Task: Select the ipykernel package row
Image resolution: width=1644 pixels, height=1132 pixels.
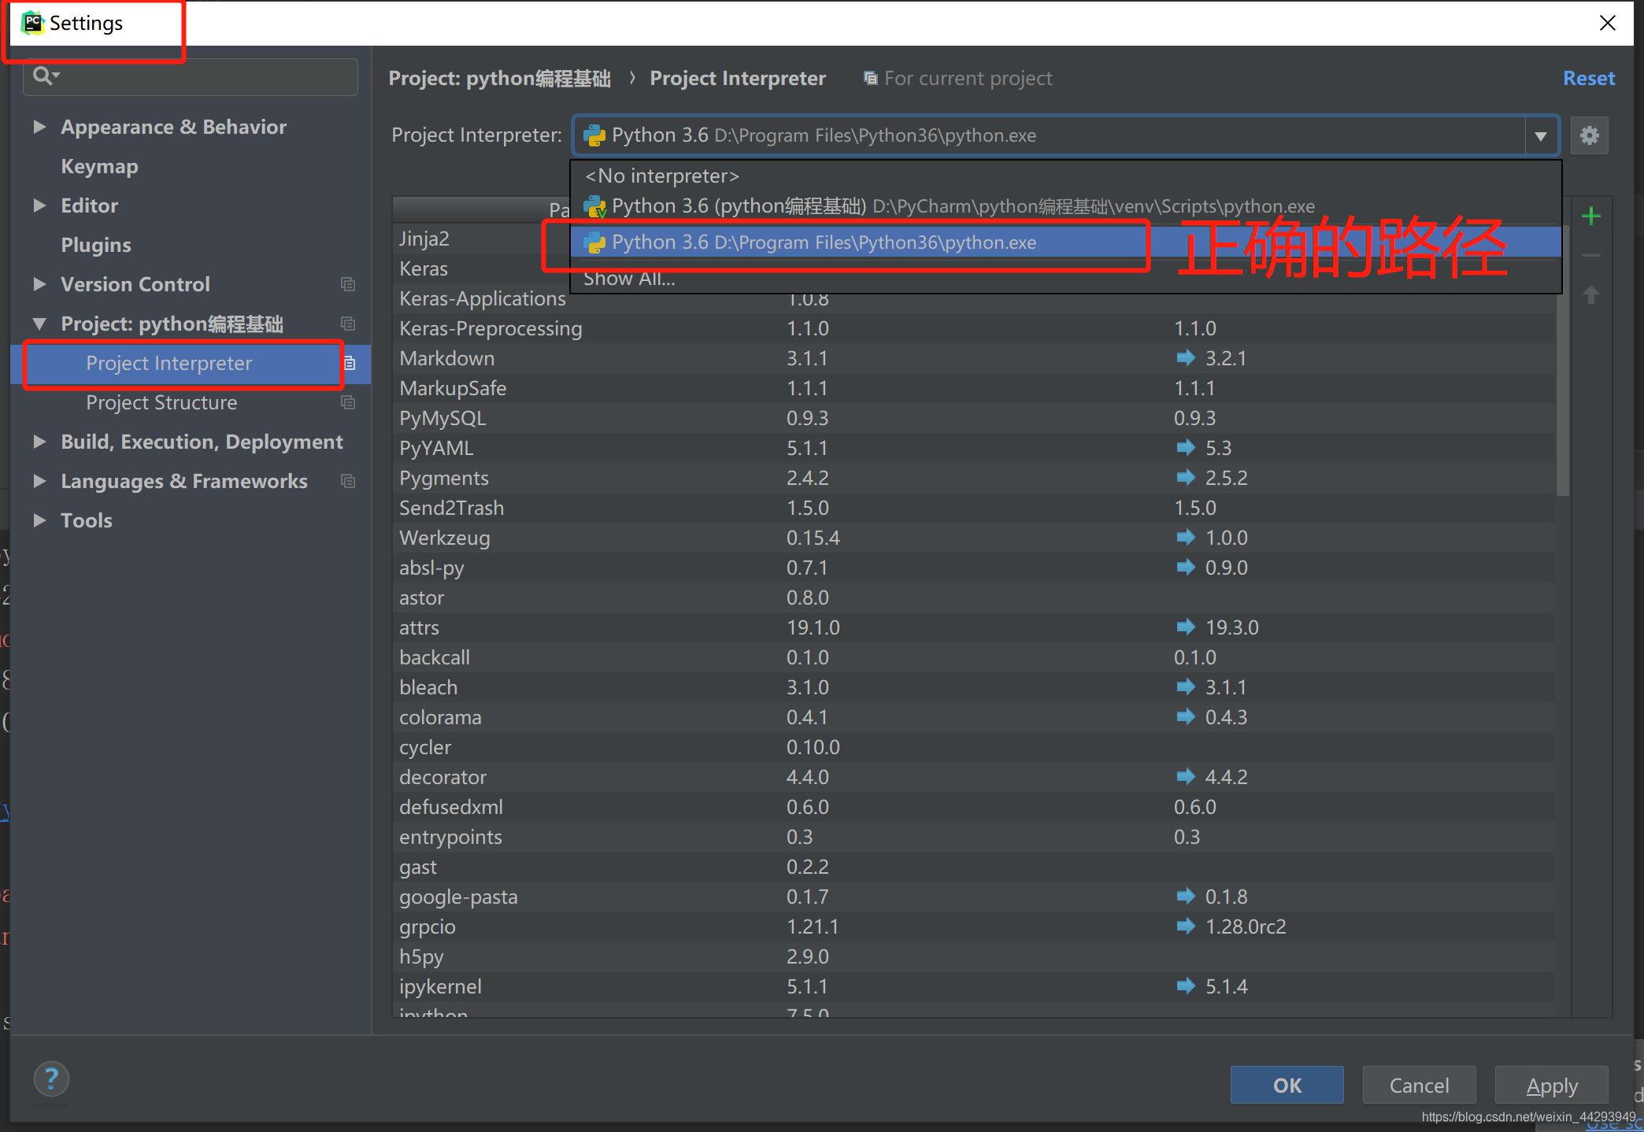Action: [x=974, y=986]
